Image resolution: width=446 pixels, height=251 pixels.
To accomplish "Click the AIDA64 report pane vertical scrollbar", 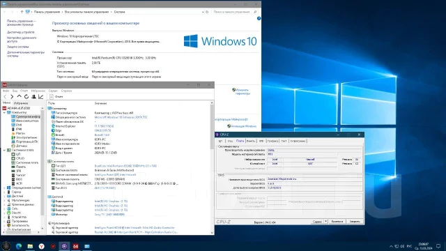I will pyautogui.click(x=212, y=168).
